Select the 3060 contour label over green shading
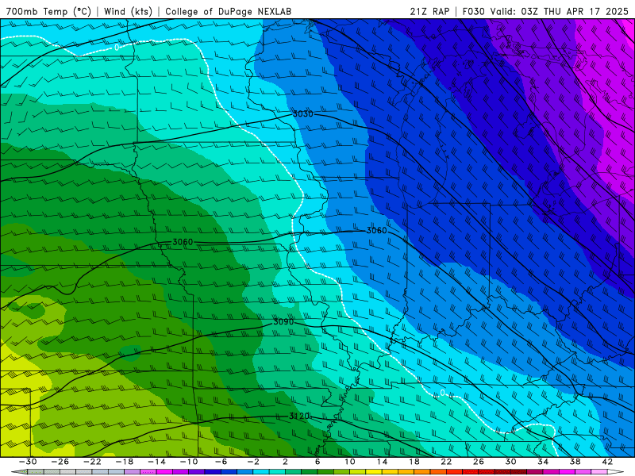Image resolution: width=635 pixels, height=476 pixels. tap(183, 242)
